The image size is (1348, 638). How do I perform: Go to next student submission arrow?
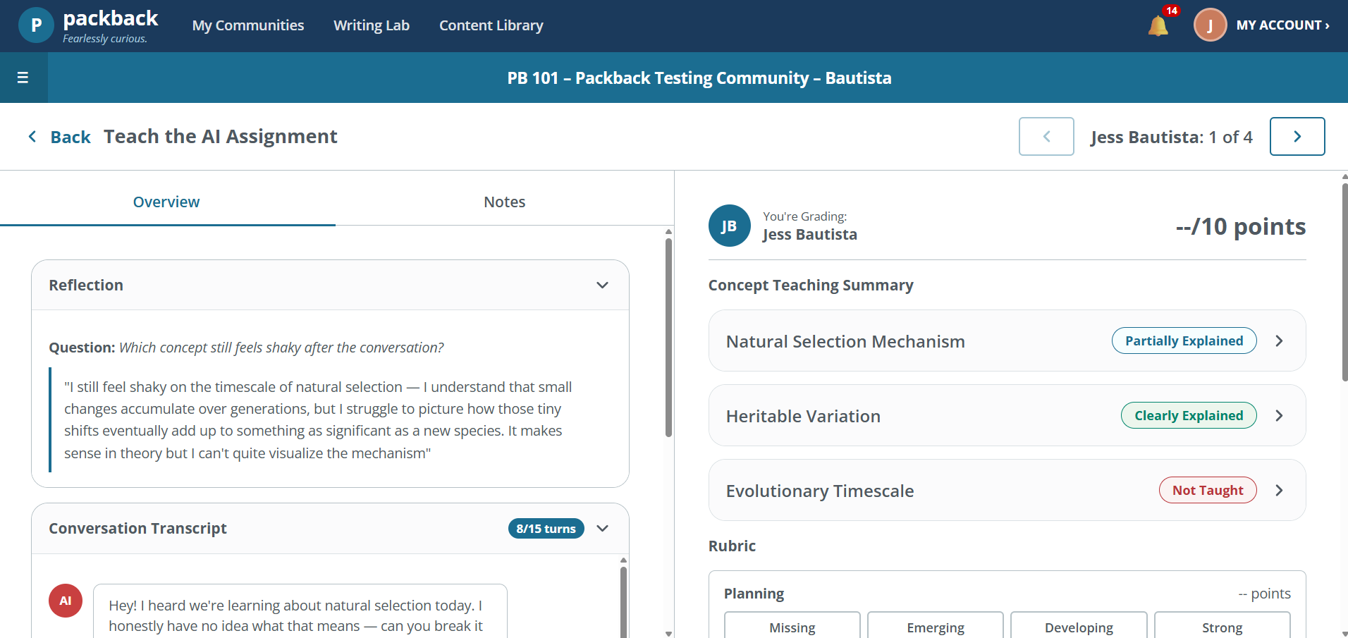(1297, 136)
